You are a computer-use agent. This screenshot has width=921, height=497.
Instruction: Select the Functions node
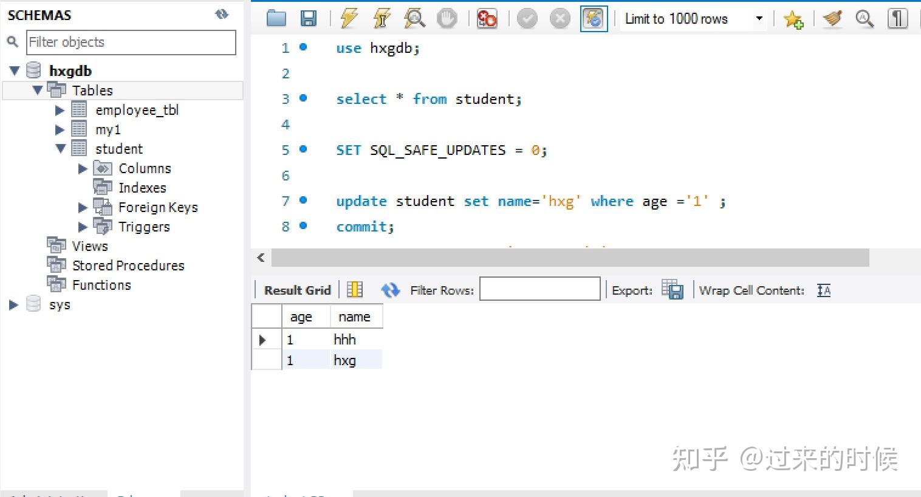(x=101, y=285)
